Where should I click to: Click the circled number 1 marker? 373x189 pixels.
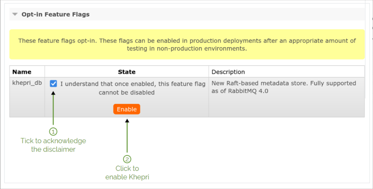point(53,132)
